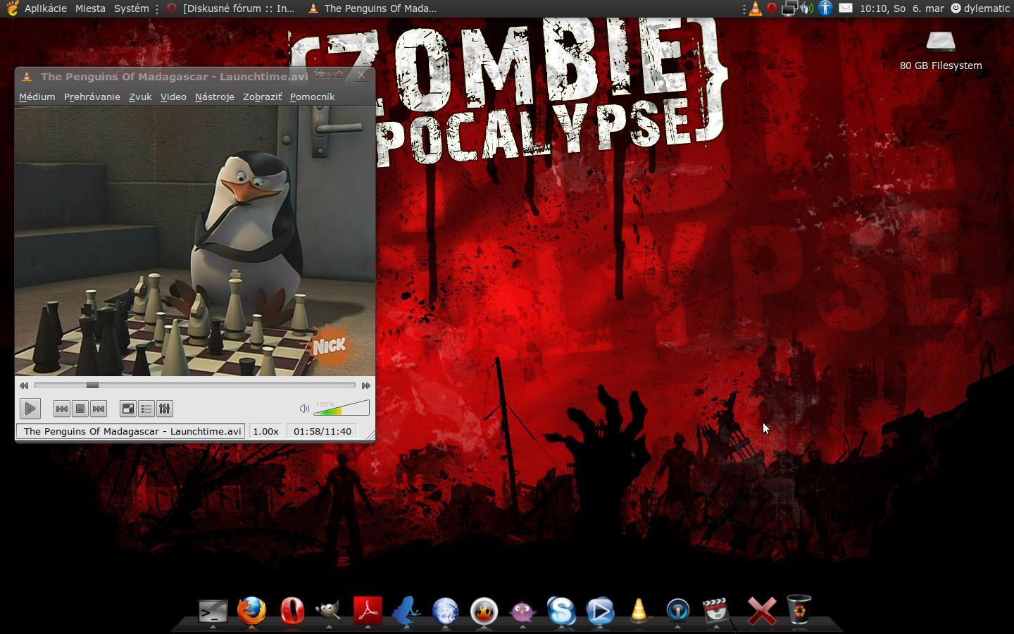Open the Nástroje menu
Screen dimensions: 1014x634
[215, 97]
